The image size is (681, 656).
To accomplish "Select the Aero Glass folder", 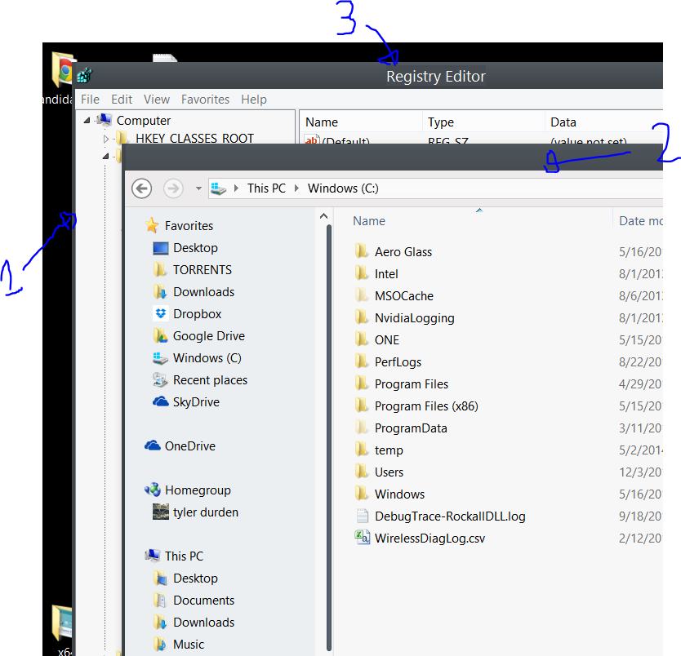I will pyautogui.click(x=403, y=252).
